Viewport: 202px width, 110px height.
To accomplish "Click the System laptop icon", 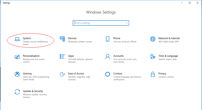I will click(17, 39).
